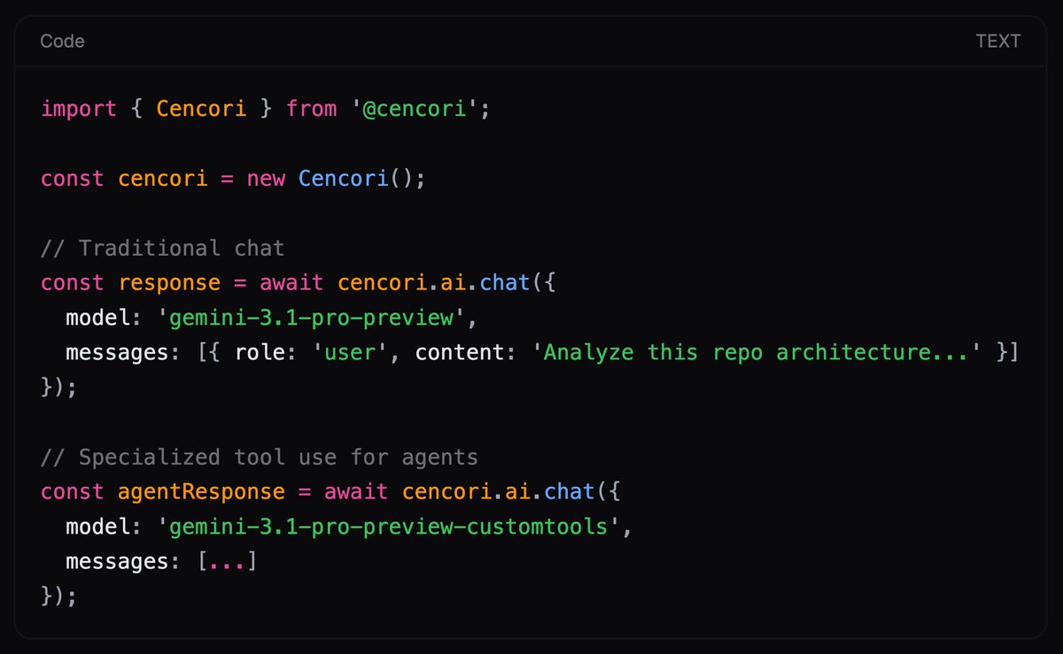
Task: Click the import keyword on the first line
Action: (78, 108)
